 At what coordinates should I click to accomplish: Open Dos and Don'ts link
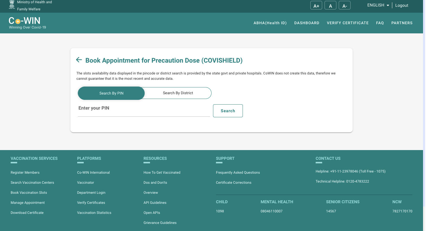tap(155, 183)
